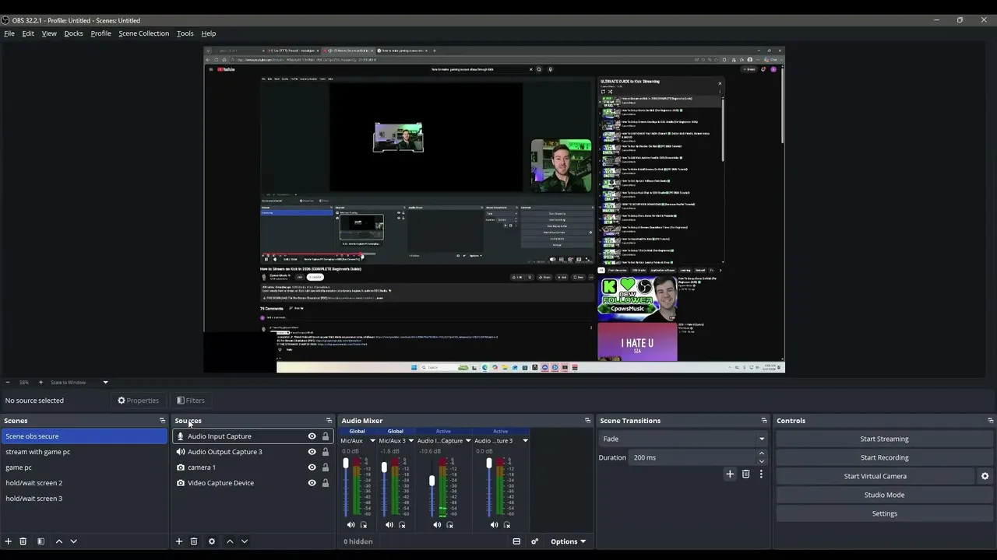Toggle monitoring on Mic/Aux 3 channel
Screen dimensions: 997x560
click(402, 525)
